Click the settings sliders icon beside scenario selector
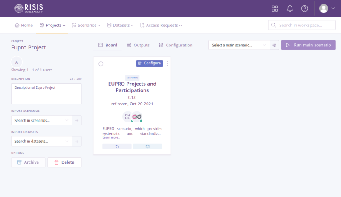Viewport: 341px width, 197px height. click(x=275, y=45)
